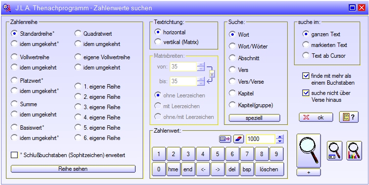Screen dimensions: 369x185
Task: Select the Summe radio option
Action: coord(15,104)
